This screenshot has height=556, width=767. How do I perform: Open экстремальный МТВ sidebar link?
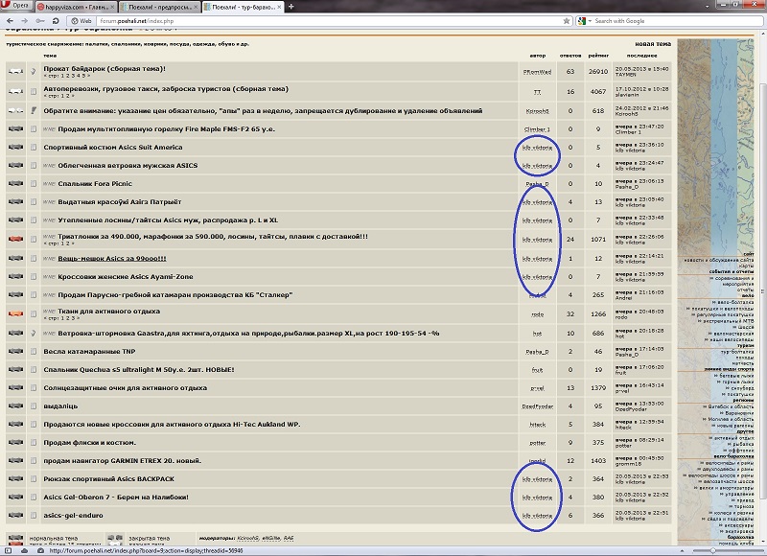coord(729,321)
